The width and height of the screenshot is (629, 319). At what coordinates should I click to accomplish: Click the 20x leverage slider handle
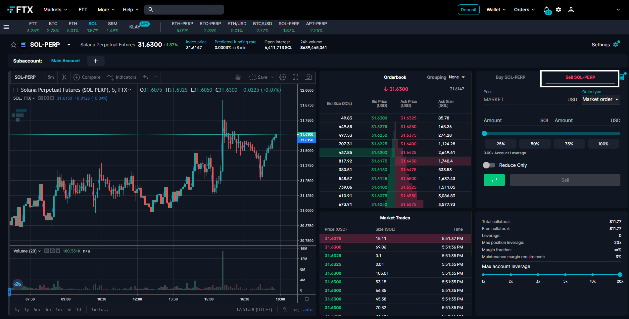click(620, 275)
